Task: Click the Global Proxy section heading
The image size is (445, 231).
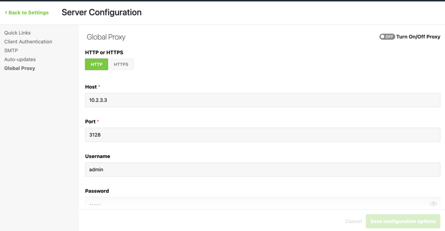Action: (x=106, y=37)
